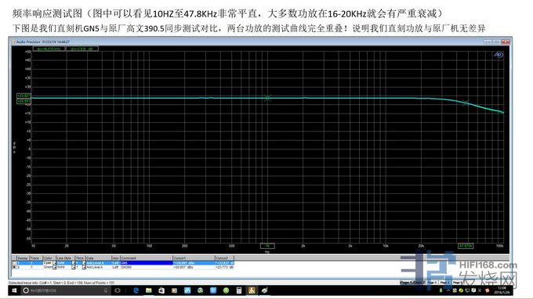
Task: Switch to the Page 3 tab
Action: (x=432, y=283)
